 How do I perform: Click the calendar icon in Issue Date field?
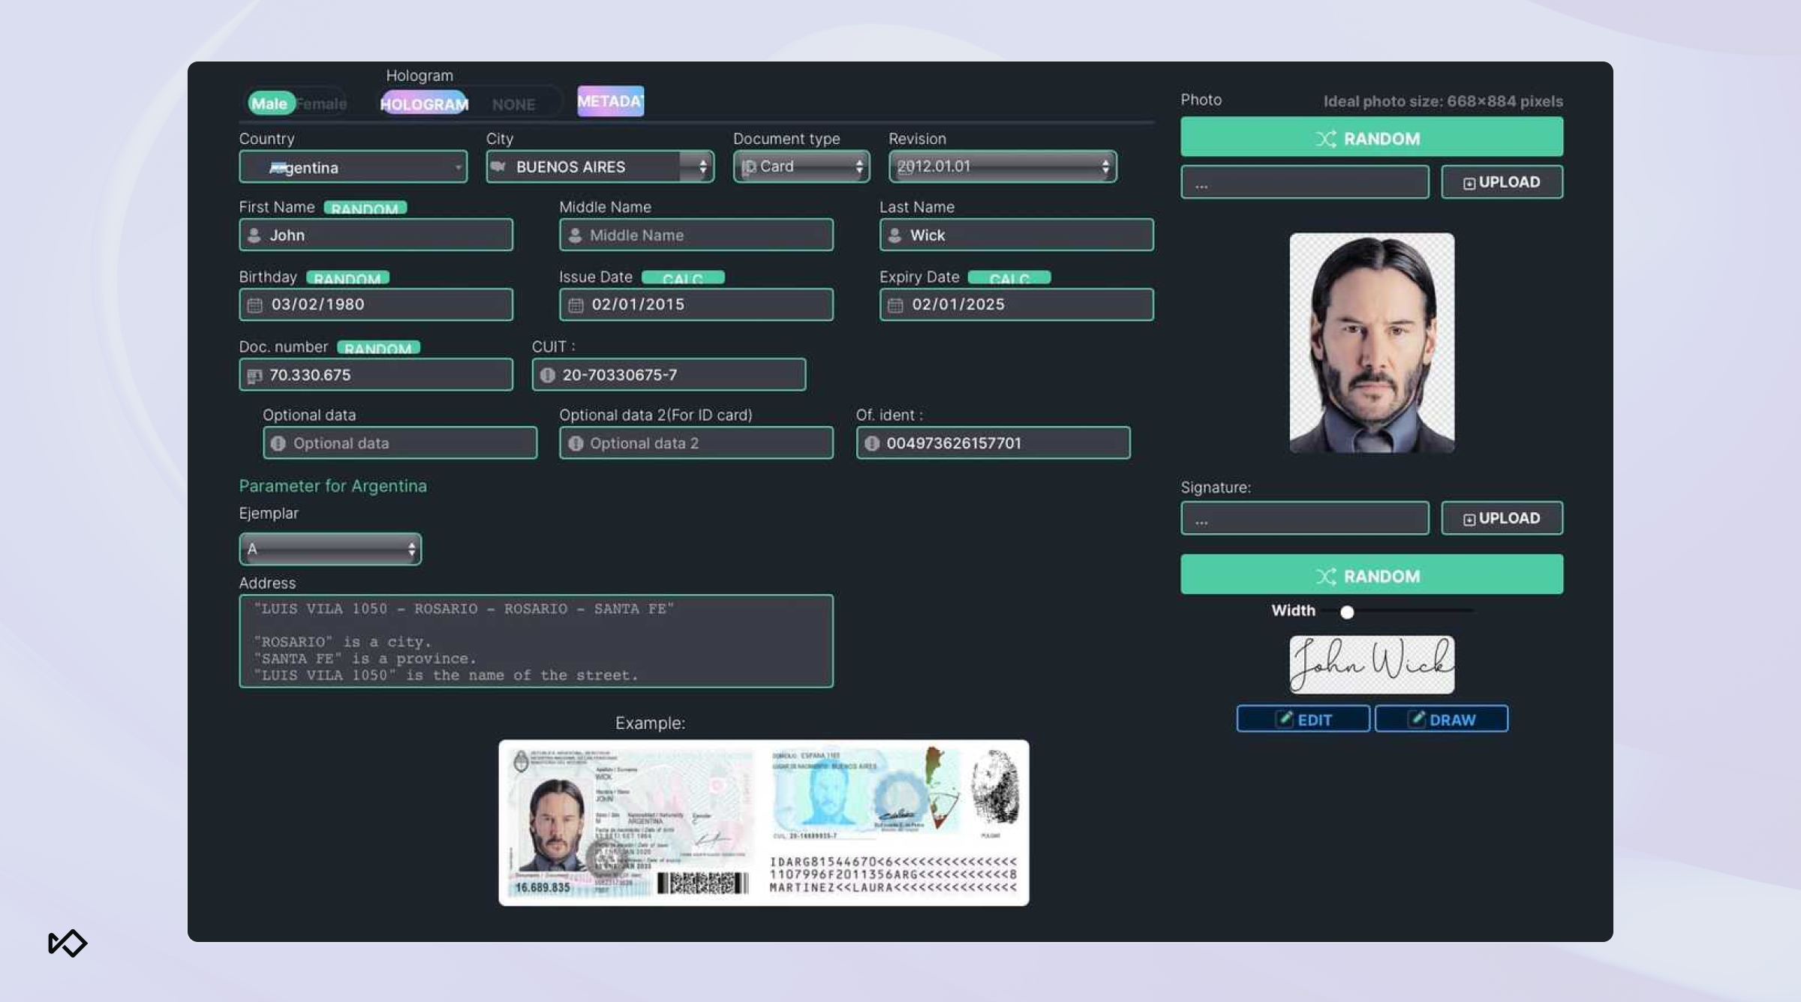pos(576,305)
